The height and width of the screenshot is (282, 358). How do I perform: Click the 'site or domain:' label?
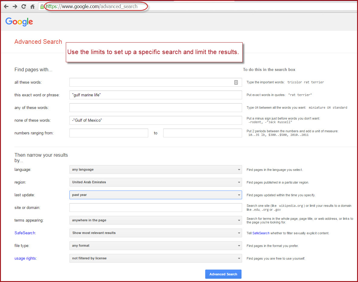[x=27, y=207]
